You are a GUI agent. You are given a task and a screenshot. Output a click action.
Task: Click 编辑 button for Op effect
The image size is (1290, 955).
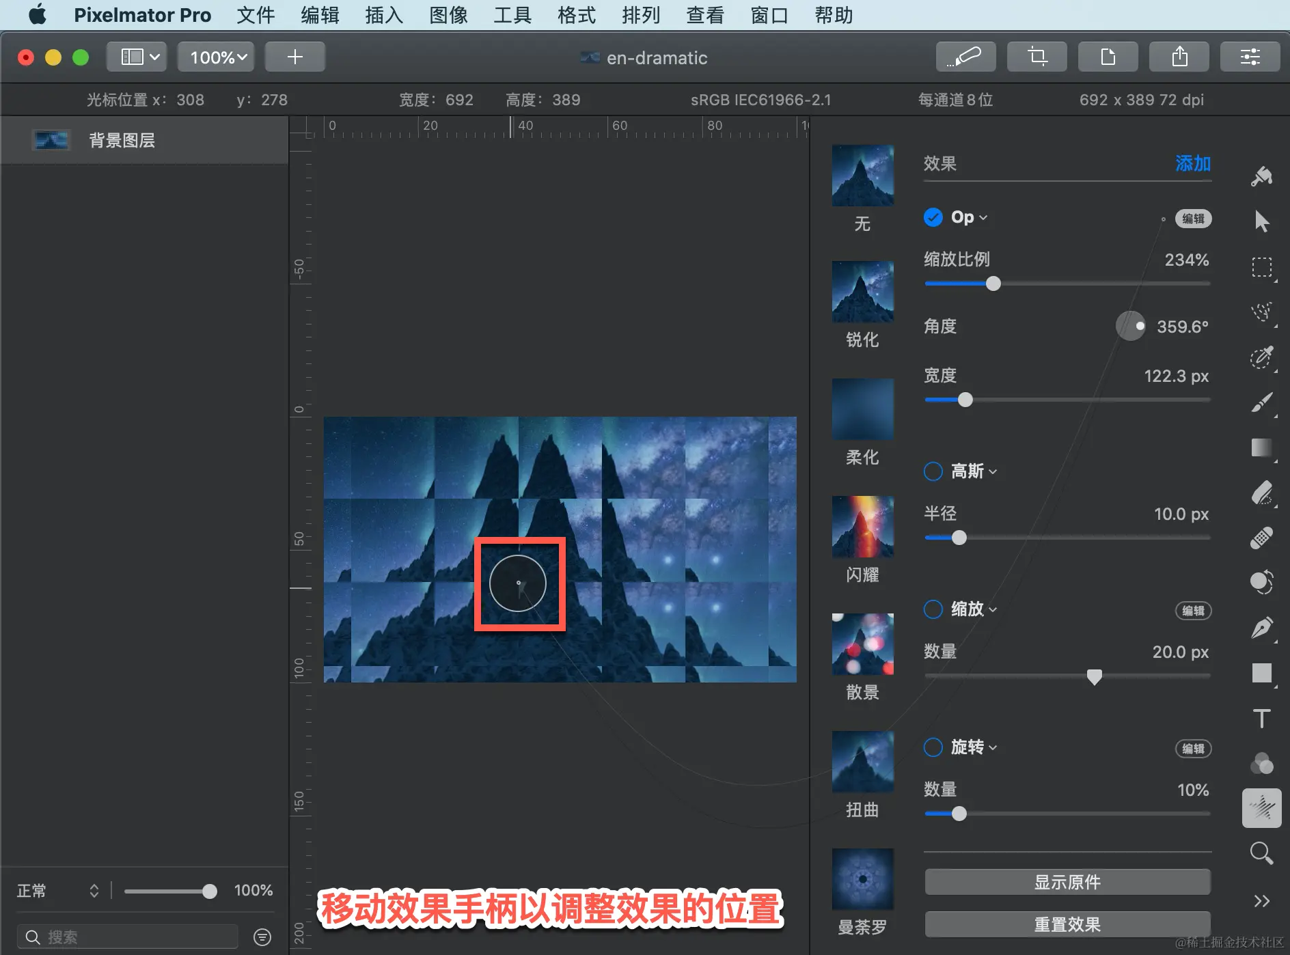1193,219
